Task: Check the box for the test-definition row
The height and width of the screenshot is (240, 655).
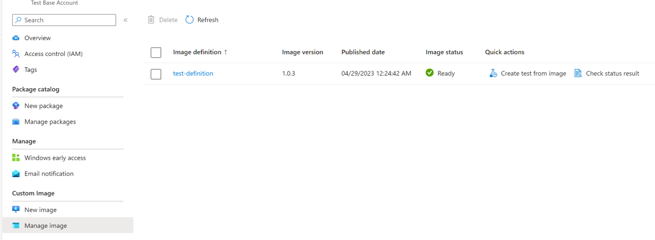Action: coord(156,74)
